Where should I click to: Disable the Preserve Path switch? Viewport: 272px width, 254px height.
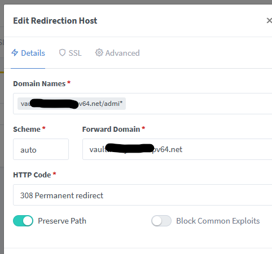pos(23,221)
